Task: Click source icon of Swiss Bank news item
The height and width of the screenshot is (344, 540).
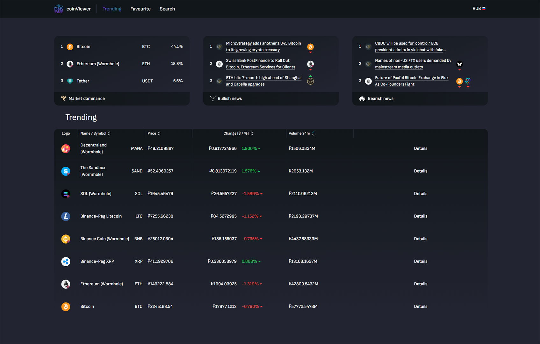Action: click(x=220, y=64)
